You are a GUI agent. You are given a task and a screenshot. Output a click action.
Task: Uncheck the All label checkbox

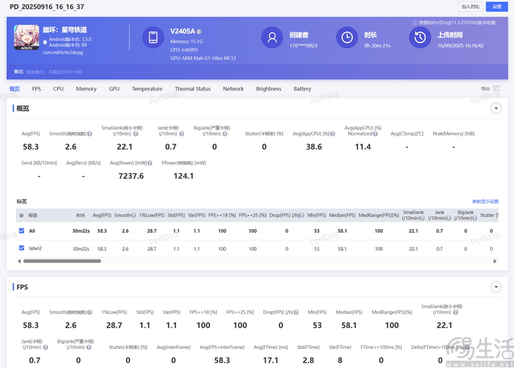[21, 231]
